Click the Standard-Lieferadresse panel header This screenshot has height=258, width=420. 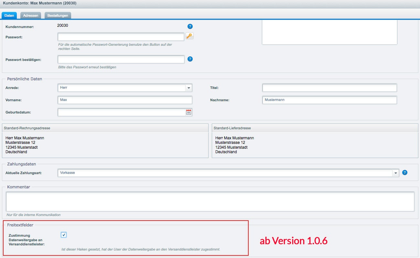coord(315,128)
